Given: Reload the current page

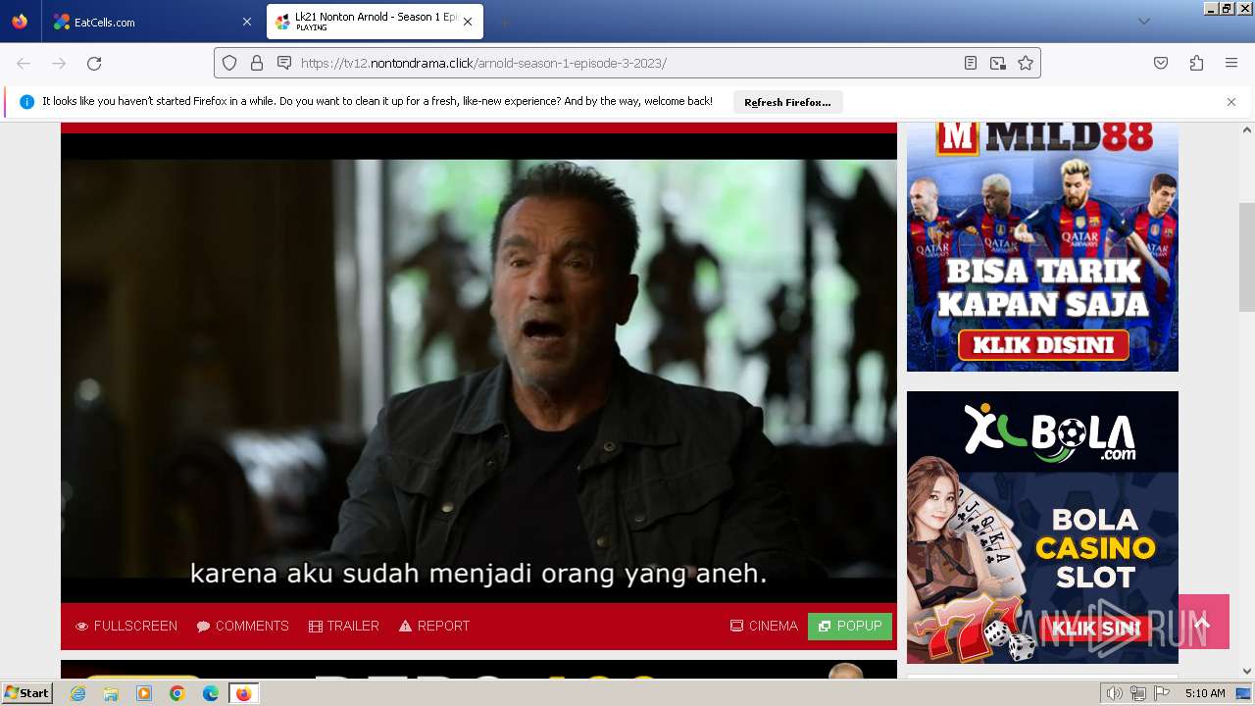Looking at the screenshot, I should pos(94,63).
